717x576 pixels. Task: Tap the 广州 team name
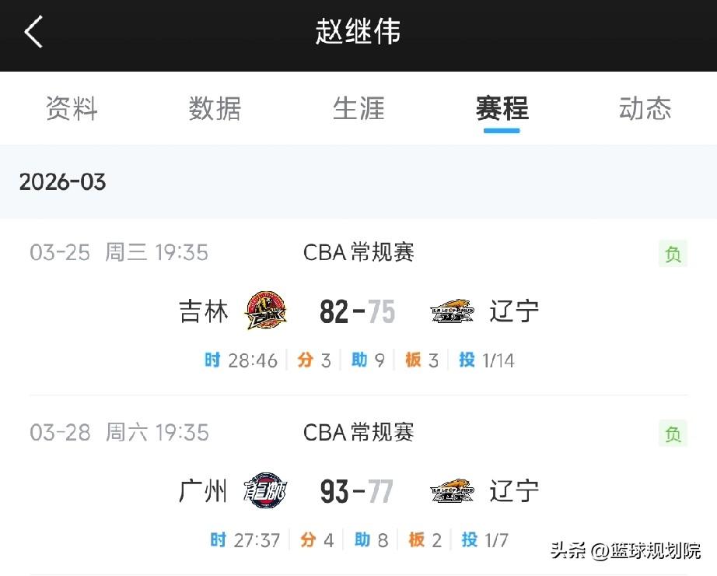(x=203, y=491)
